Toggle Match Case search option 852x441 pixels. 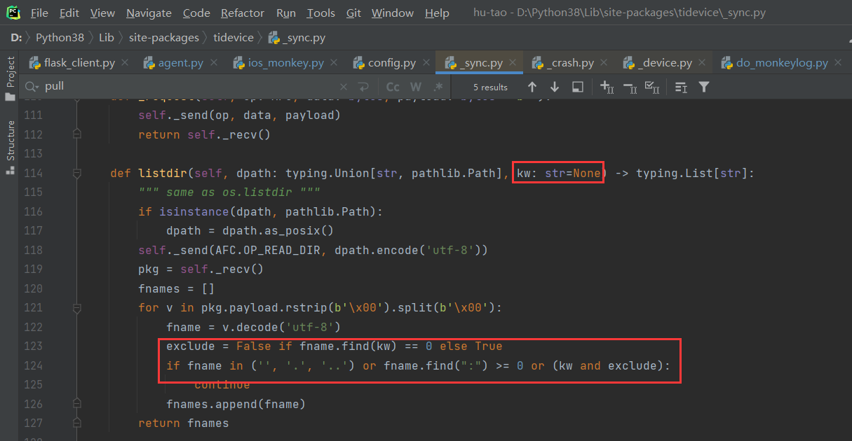[x=393, y=87]
